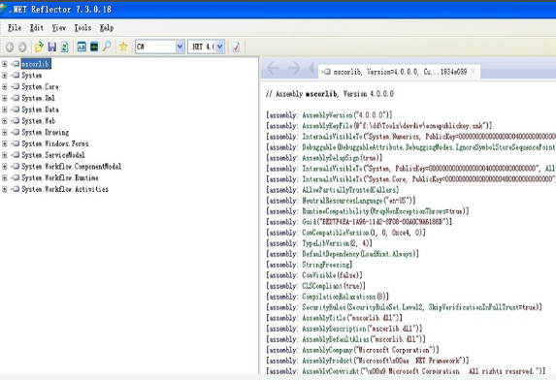Open the Edit menu
Viewport: 556px width, 380px height.
tap(37, 27)
